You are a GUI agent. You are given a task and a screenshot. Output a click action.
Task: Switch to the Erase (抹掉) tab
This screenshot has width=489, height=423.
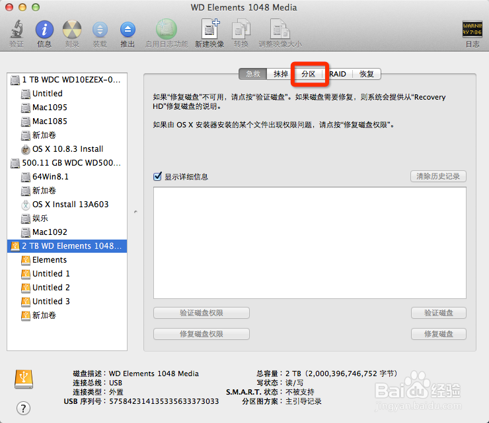point(281,74)
